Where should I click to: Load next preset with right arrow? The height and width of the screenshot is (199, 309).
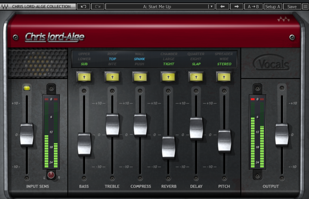(236, 6)
